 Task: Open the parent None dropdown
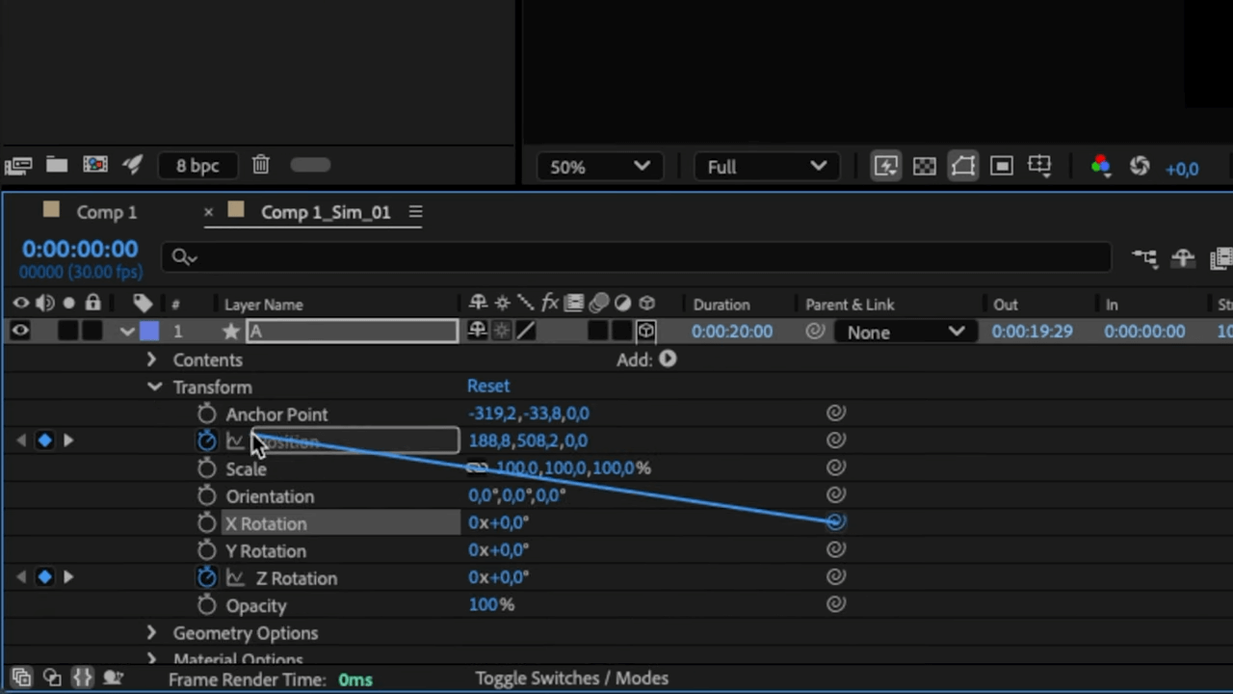coord(904,332)
